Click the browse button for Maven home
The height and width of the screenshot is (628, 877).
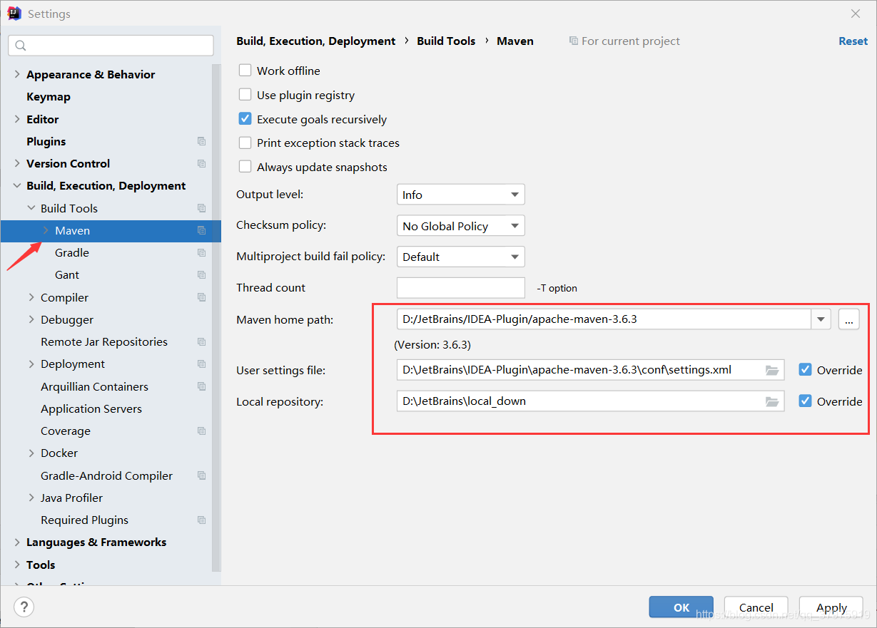848,319
